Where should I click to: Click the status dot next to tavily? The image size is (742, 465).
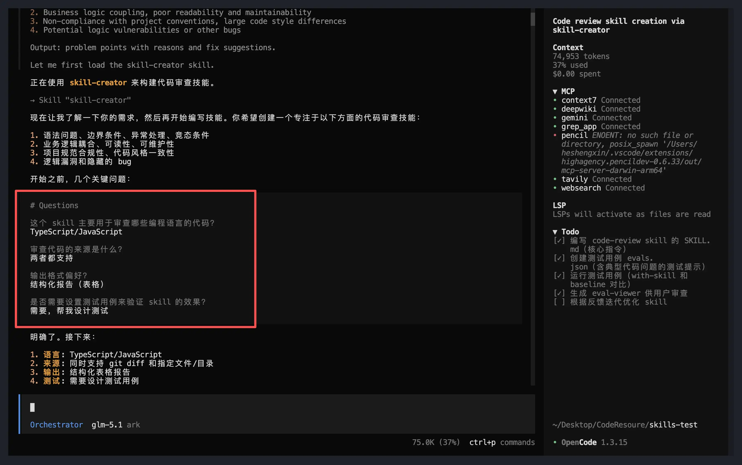(555, 179)
